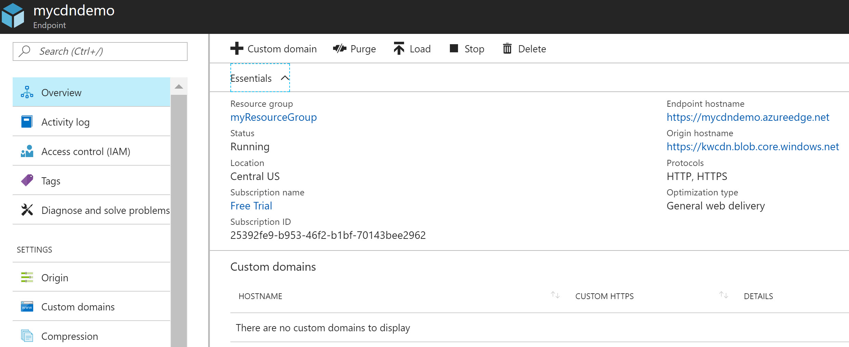
Task: Open https://kwcdn.blob.core.windows.net origin link
Action: (752, 147)
